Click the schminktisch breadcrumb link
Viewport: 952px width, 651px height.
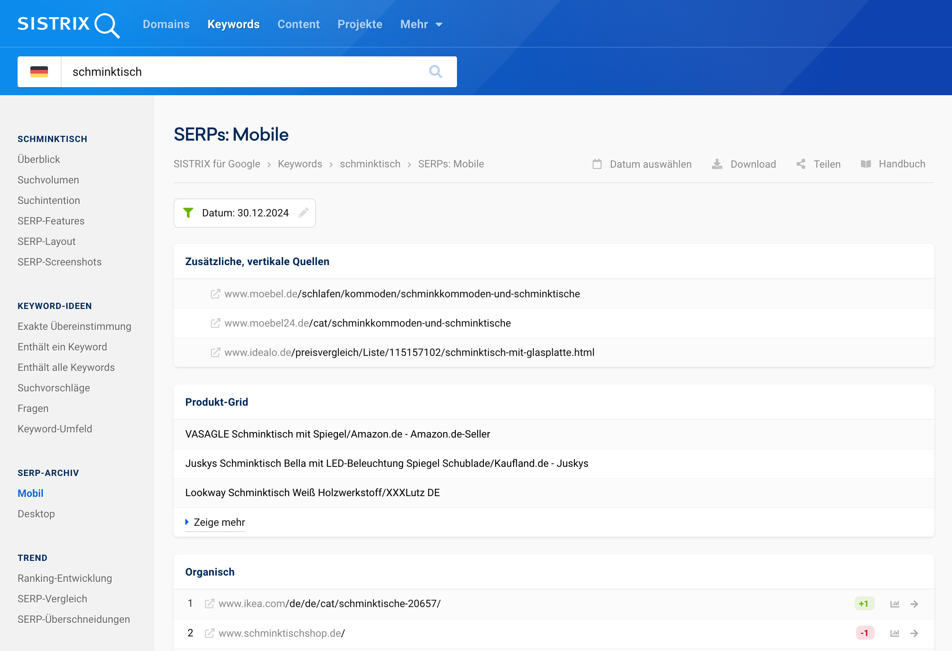tap(370, 164)
